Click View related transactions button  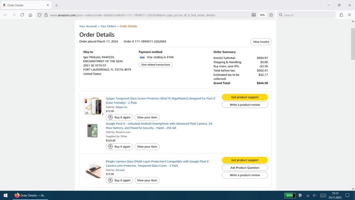tap(155, 65)
